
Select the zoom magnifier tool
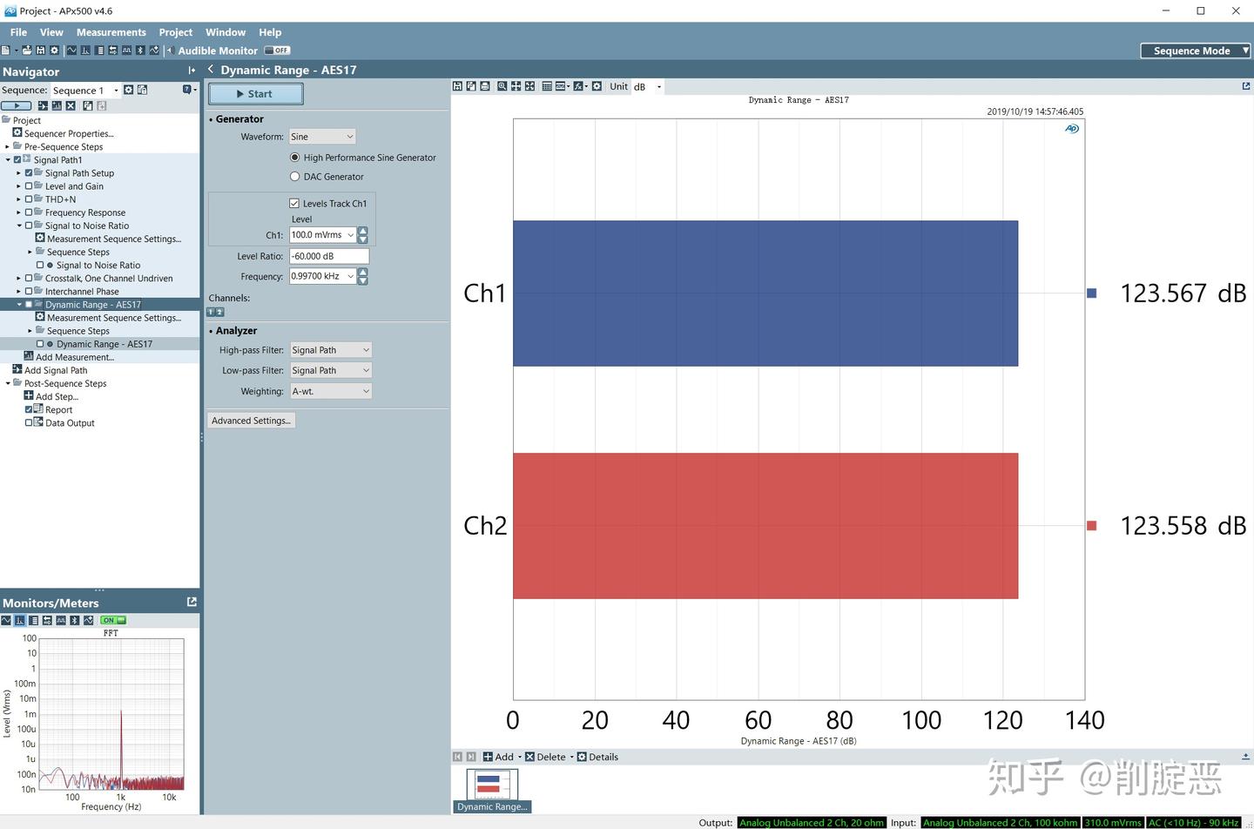pos(502,86)
